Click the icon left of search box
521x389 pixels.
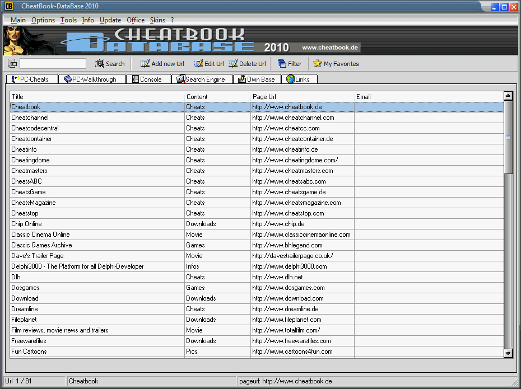12,64
